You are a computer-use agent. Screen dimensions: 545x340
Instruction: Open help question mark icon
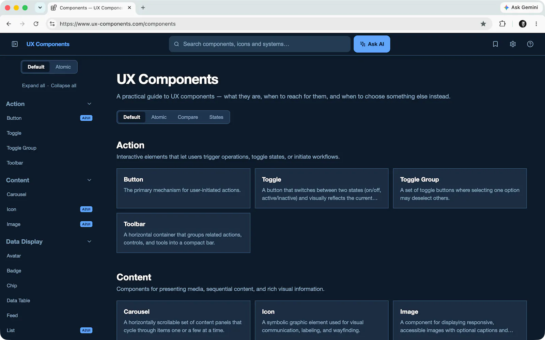pos(530,44)
